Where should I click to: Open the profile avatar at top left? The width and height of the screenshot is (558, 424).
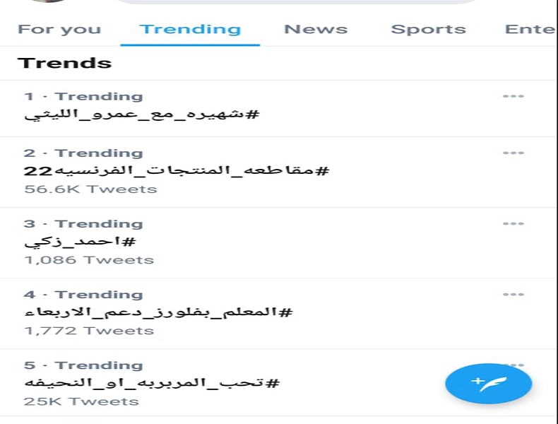[x=49, y=2]
